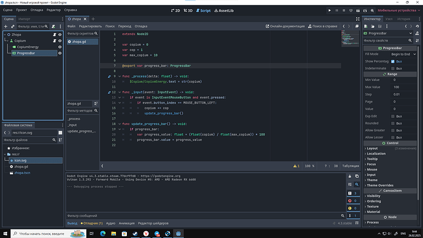Select the CopiumEnergy node in the tree

point(28,47)
